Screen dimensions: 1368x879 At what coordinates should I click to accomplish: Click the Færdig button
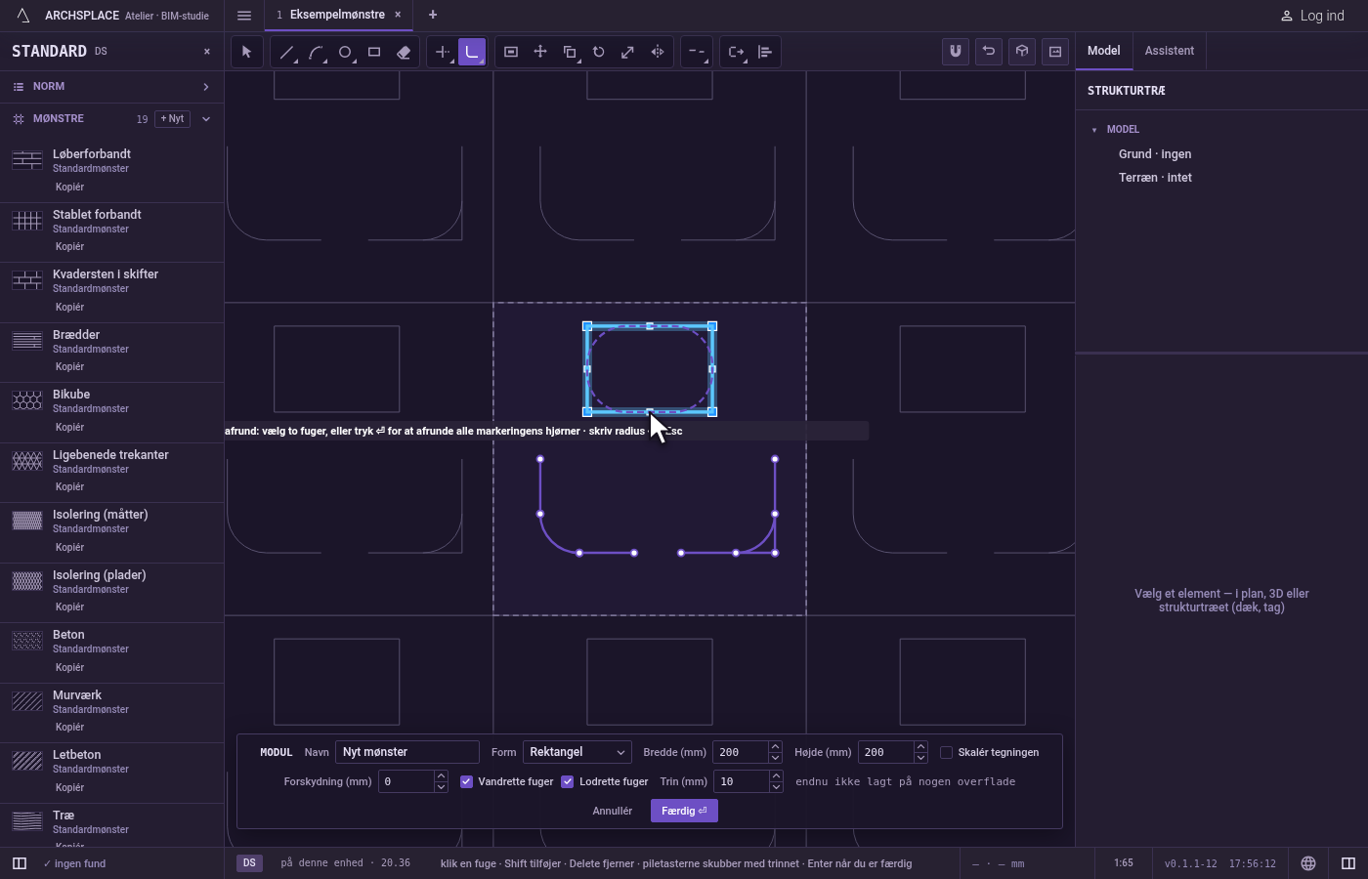click(684, 811)
